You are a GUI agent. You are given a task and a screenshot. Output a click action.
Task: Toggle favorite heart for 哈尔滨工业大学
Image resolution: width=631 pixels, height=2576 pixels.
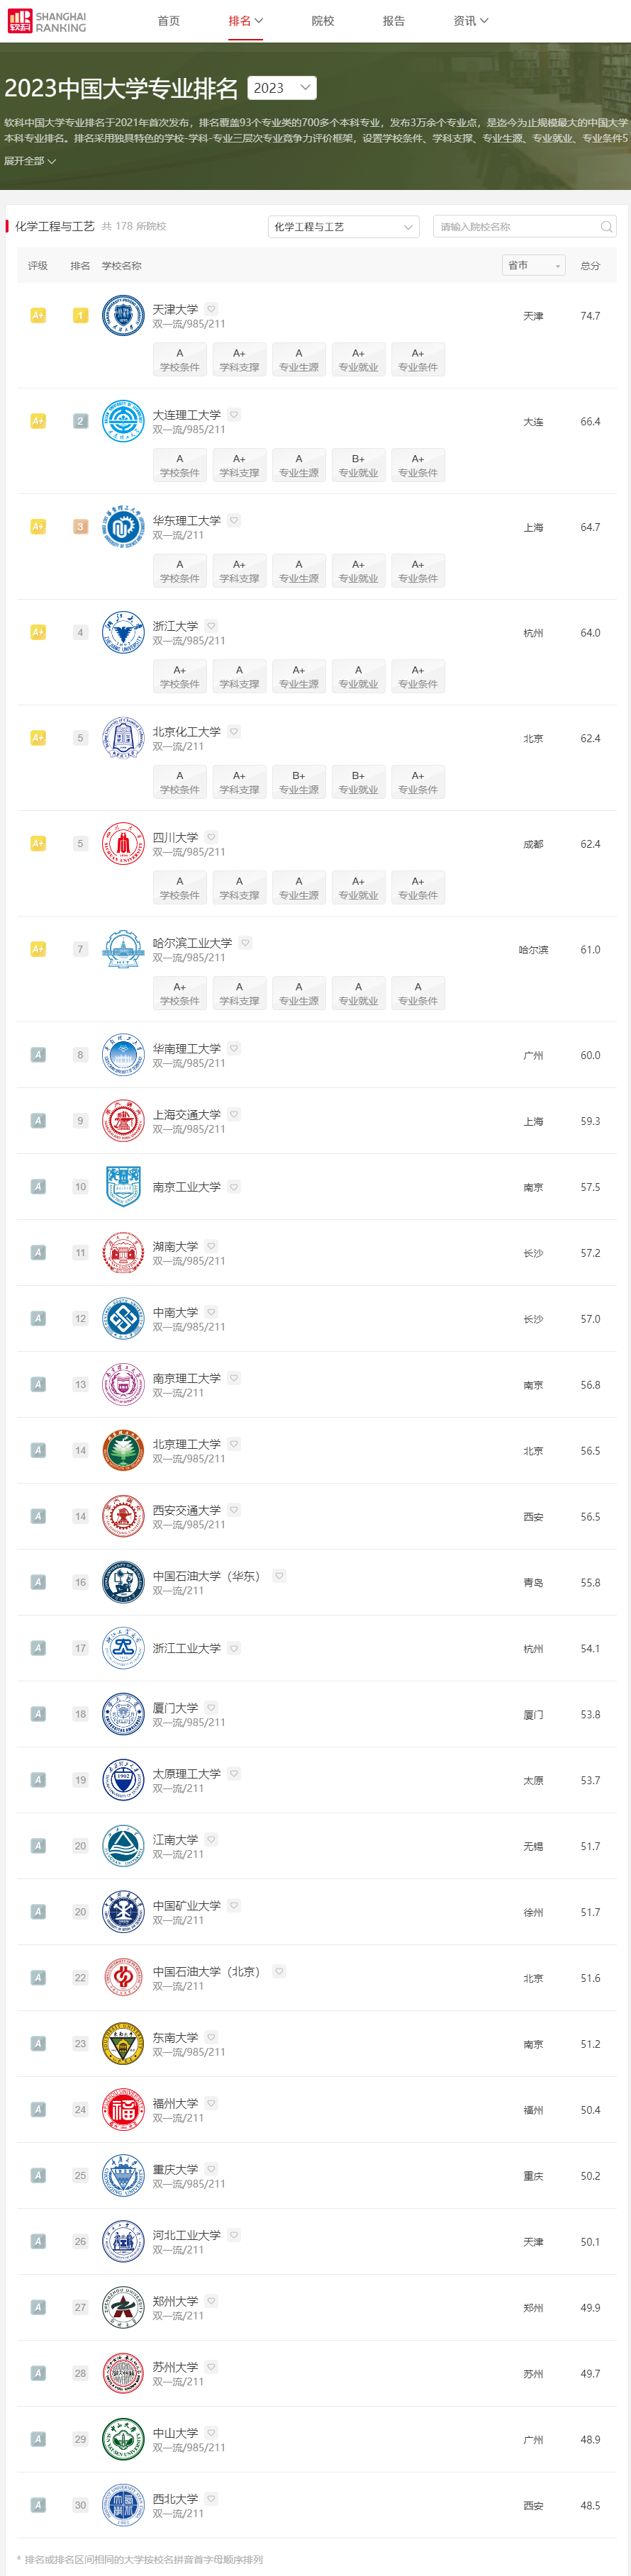[x=245, y=943]
